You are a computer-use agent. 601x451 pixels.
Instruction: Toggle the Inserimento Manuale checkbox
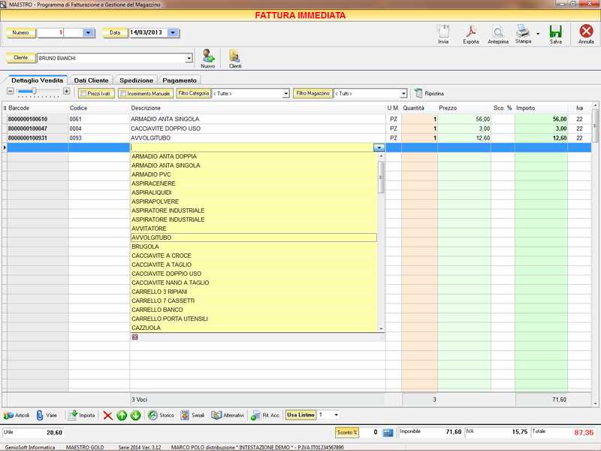(122, 93)
